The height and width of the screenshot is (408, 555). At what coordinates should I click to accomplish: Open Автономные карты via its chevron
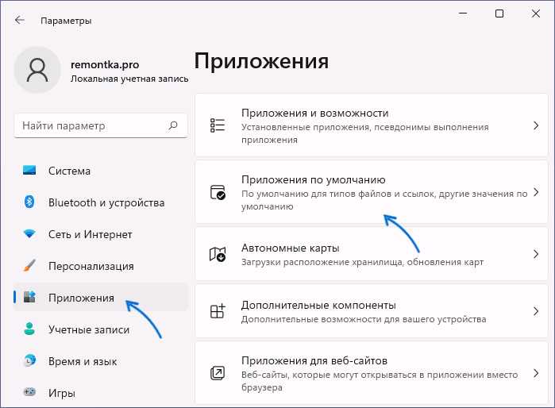pyautogui.click(x=536, y=254)
